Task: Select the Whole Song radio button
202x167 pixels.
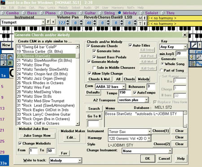Action: coord(162,64)
